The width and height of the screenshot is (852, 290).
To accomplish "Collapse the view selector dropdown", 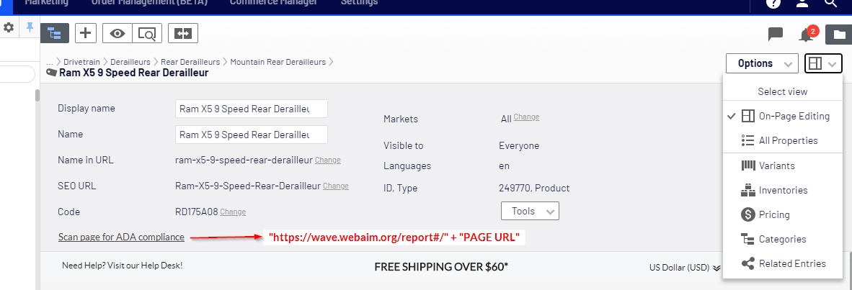I will tap(823, 63).
